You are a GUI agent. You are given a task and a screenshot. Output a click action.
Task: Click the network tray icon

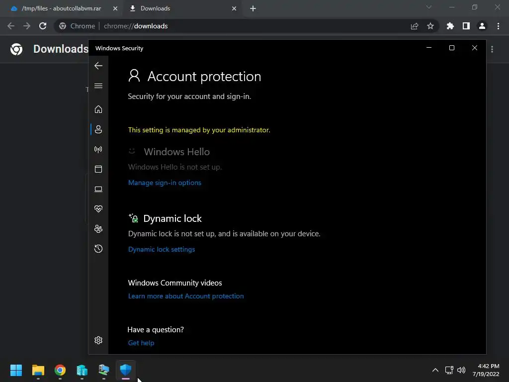[x=449, y=370]
